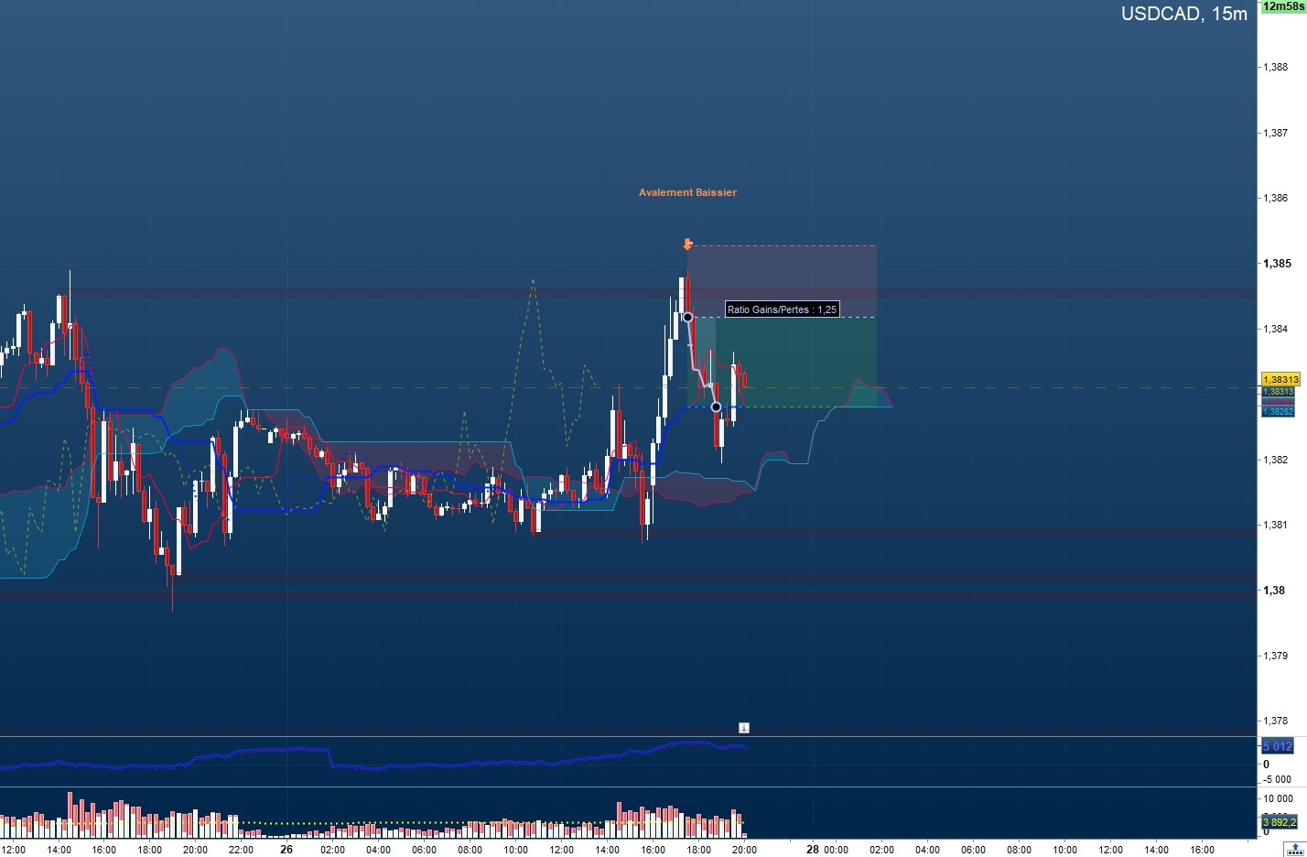Click the light blue 1,38282 price label

tap(1278, 412)
